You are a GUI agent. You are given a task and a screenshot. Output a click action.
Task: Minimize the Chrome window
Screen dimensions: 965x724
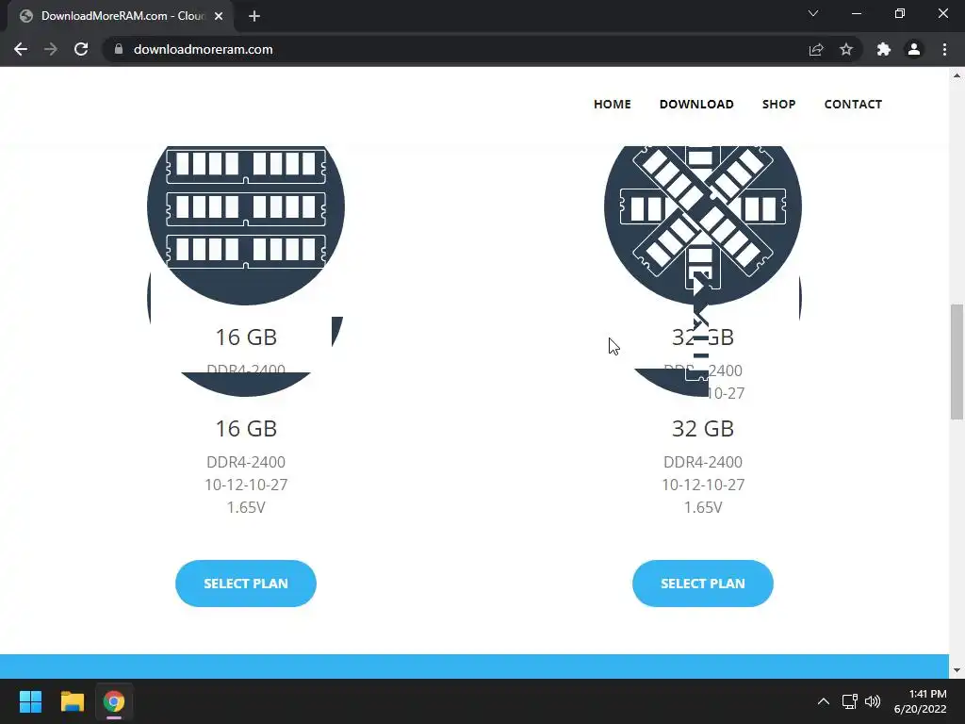(x=857, y=13)
